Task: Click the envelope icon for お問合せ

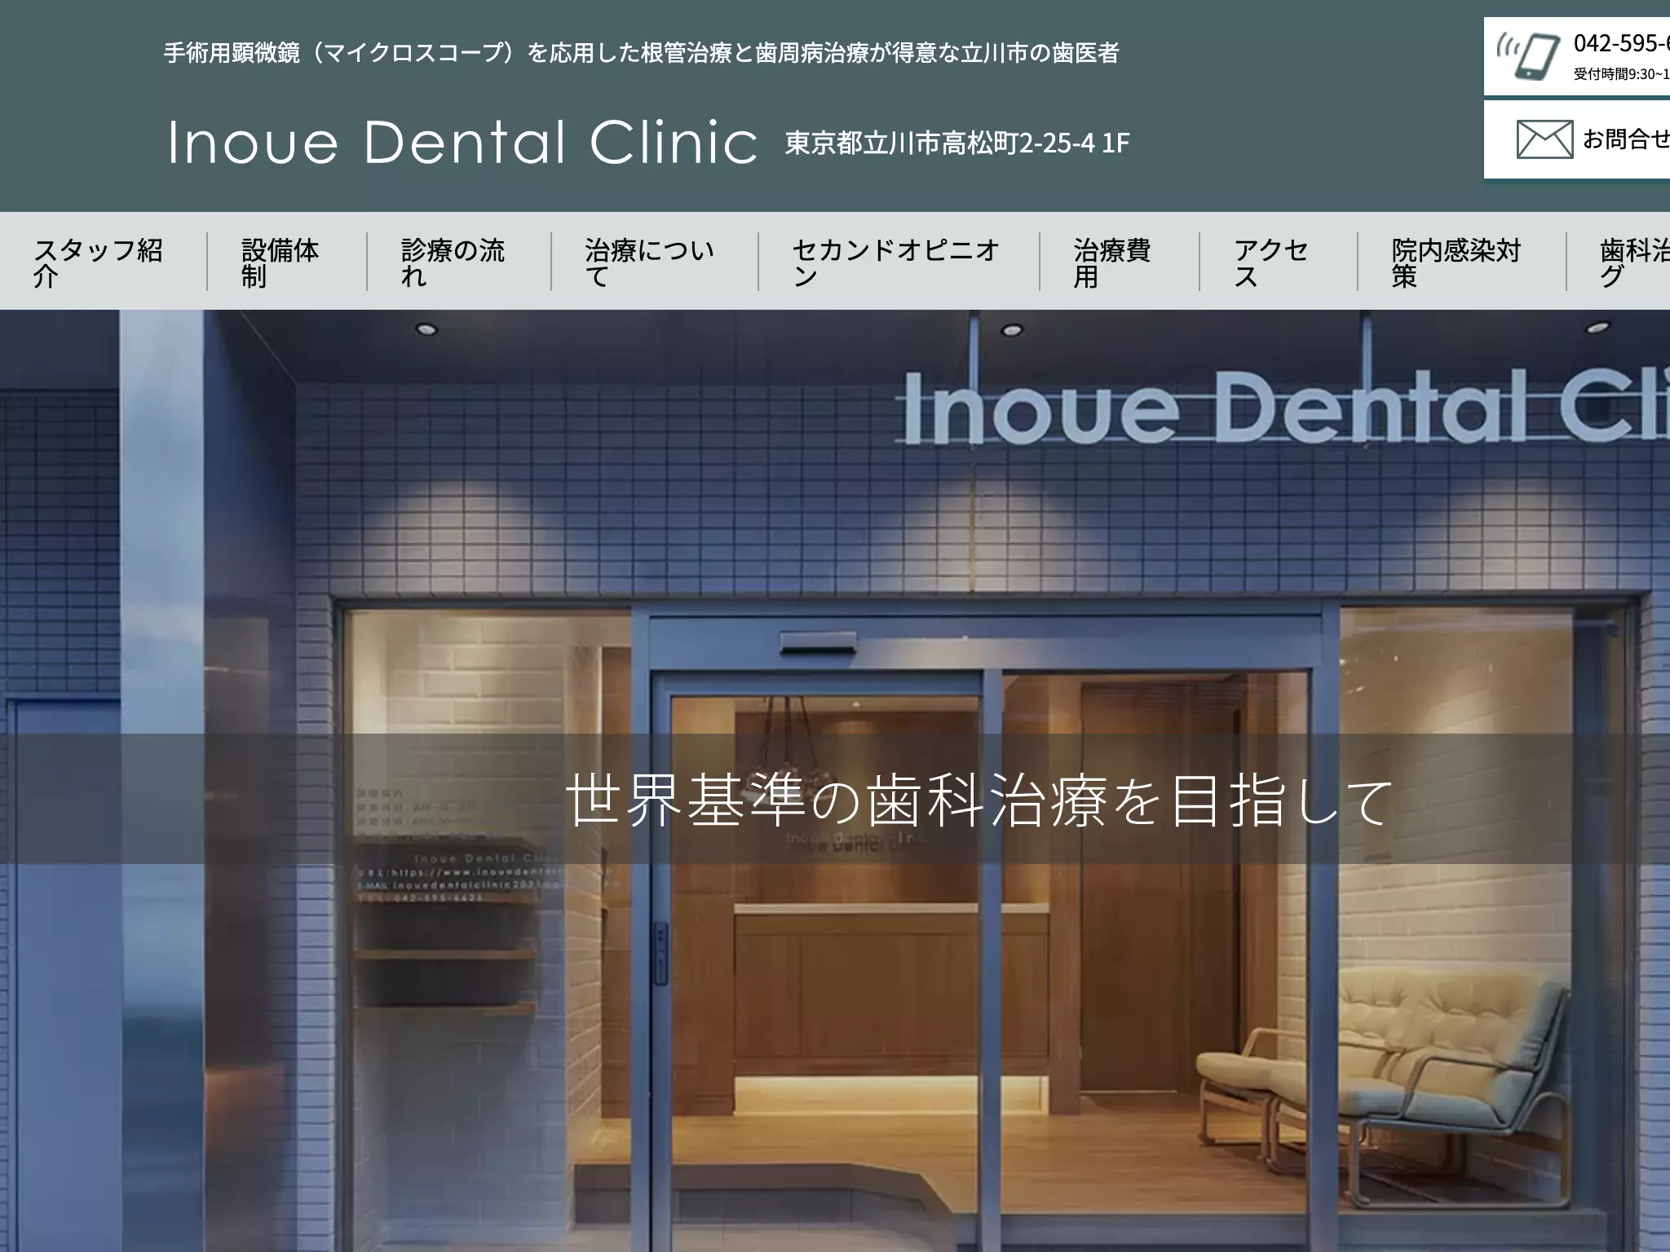Action: [x=1544, y=139]
